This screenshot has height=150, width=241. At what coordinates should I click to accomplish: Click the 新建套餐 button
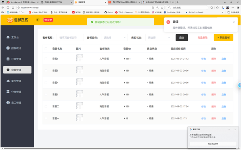pyautogui.click(x=223, y=37)
